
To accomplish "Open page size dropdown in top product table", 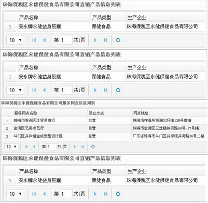I will [x=15, y=40].
